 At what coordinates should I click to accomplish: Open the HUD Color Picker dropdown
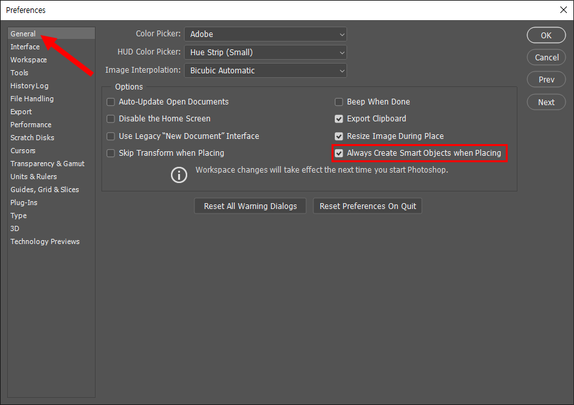click(x=265, y=53)
